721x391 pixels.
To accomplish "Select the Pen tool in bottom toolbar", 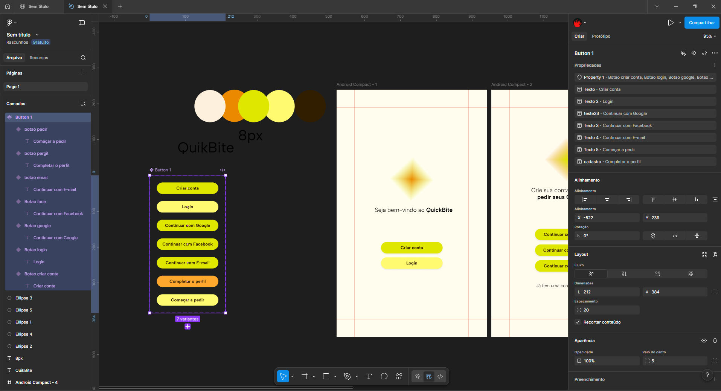I will [x=348, y=376].
